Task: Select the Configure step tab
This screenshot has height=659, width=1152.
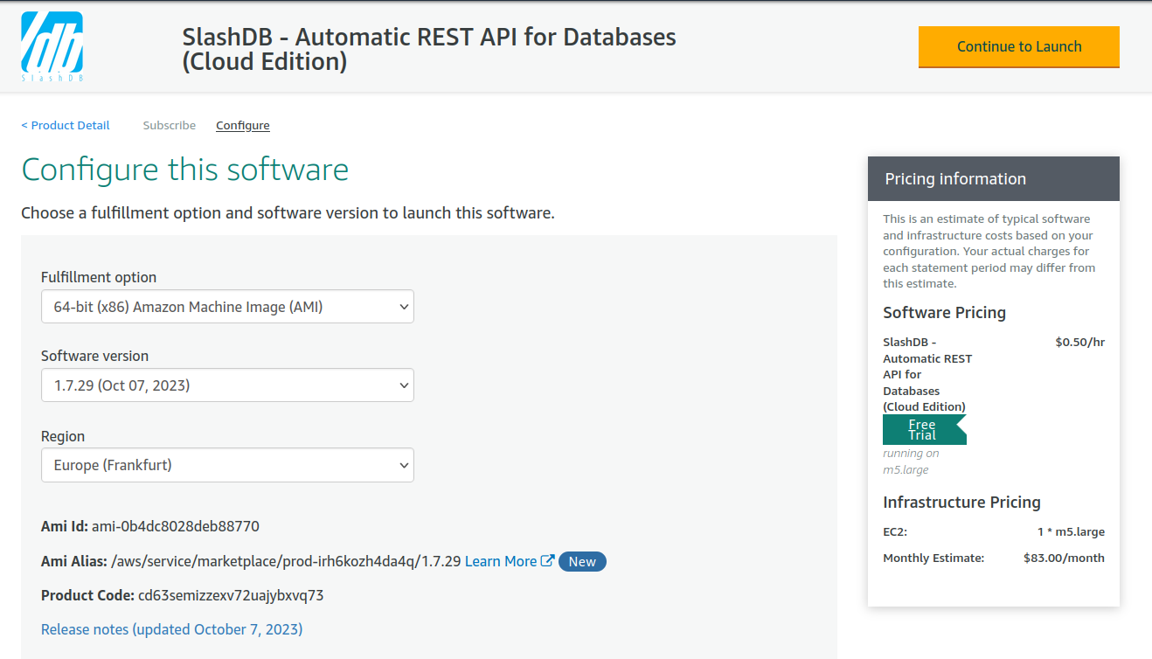Action: [x=243, y=125]
